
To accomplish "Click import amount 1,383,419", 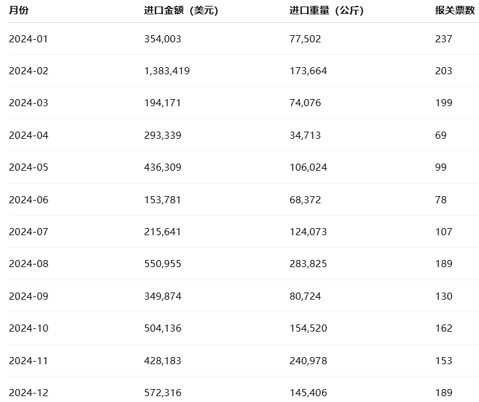I will point(167,71).
